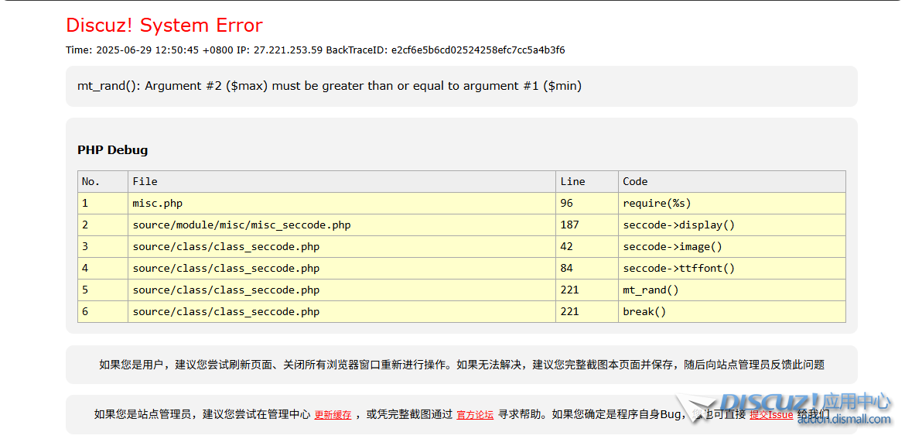Screen dimensions: 905x439
Task: Click line number 187 cell
Action: 587,225
